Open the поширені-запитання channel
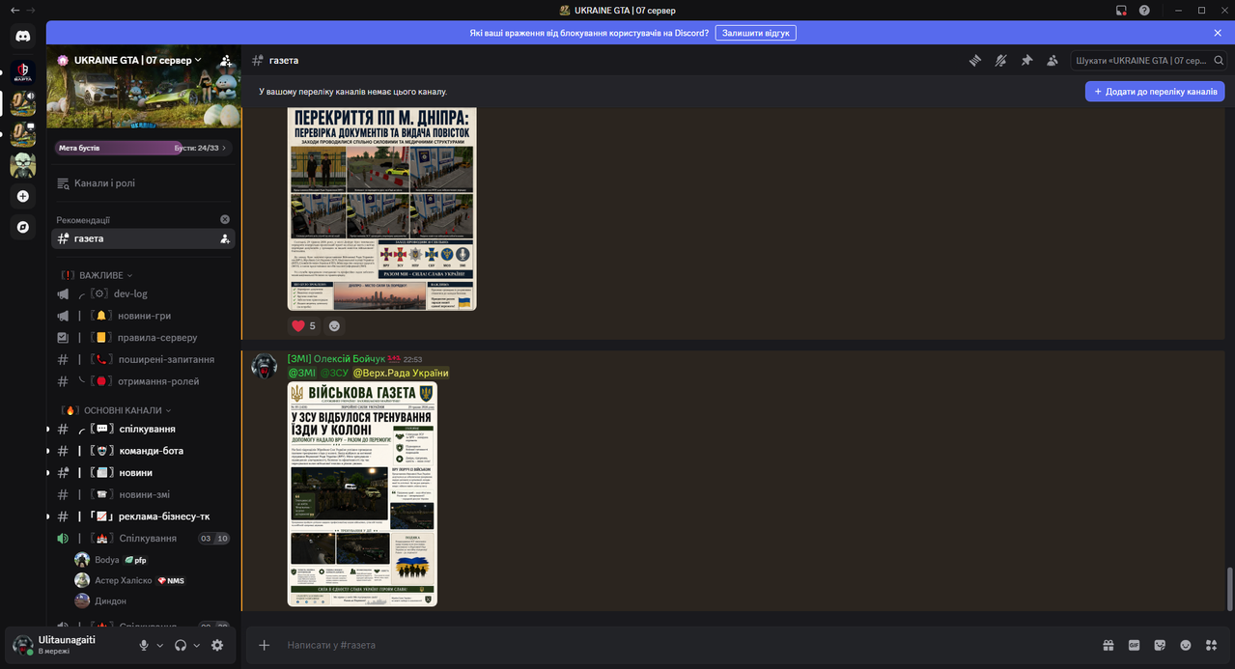The width and height of the screenshot is (1235, 669). click(143, 359)
